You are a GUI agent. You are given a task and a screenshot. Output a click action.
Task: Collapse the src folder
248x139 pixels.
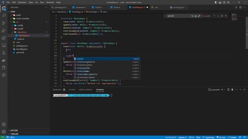click(x=11, y=22)
